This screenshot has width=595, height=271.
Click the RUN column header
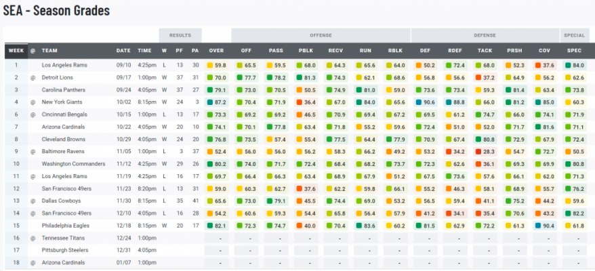[x=365, y=51]
